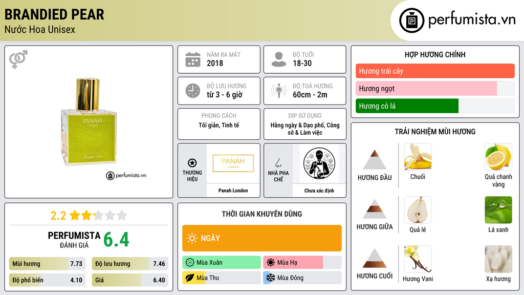
Task: Click the Mùa Hạ season bar
Action: coord(302,262)
